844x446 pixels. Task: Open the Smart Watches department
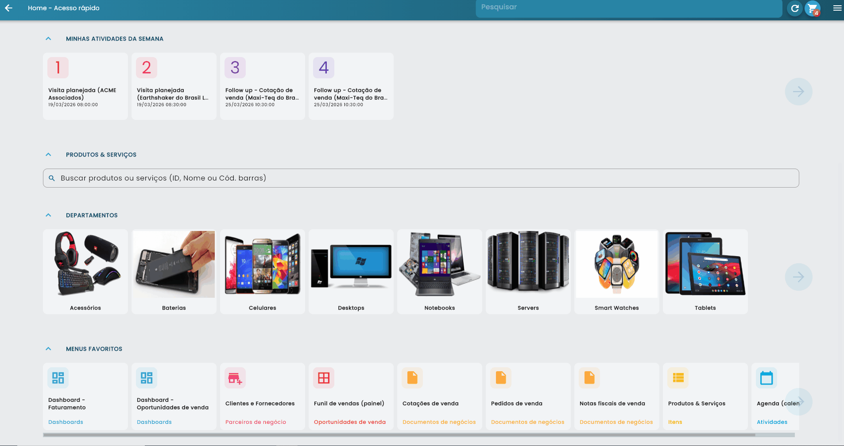click(617, 272)
